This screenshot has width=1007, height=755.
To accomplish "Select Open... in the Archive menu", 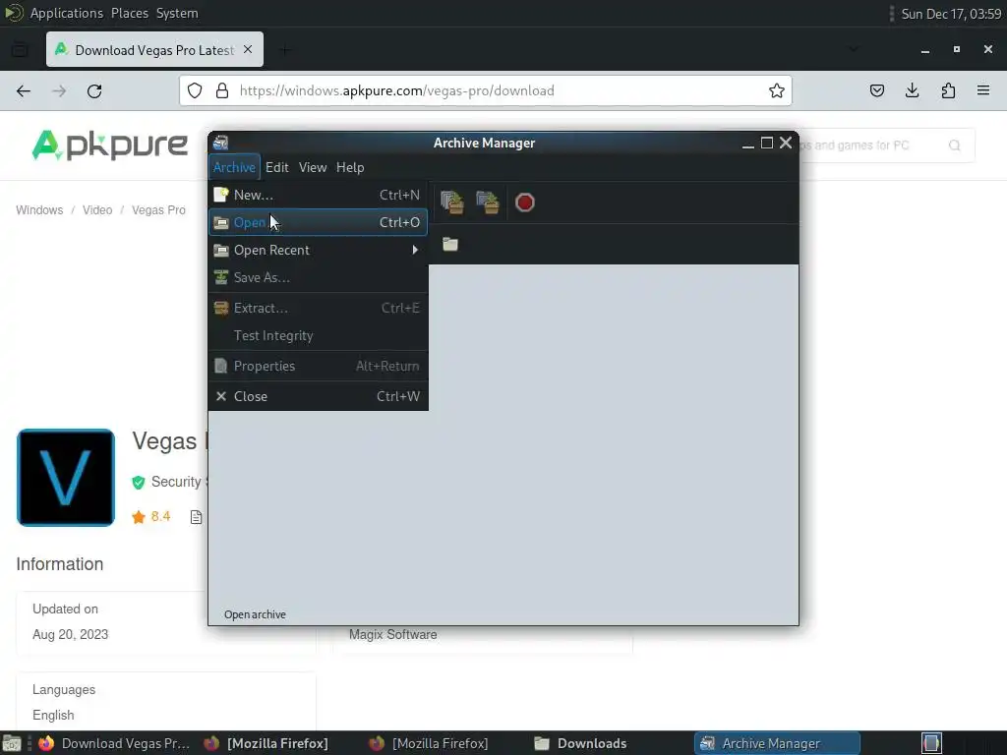I will coord(318,222).
